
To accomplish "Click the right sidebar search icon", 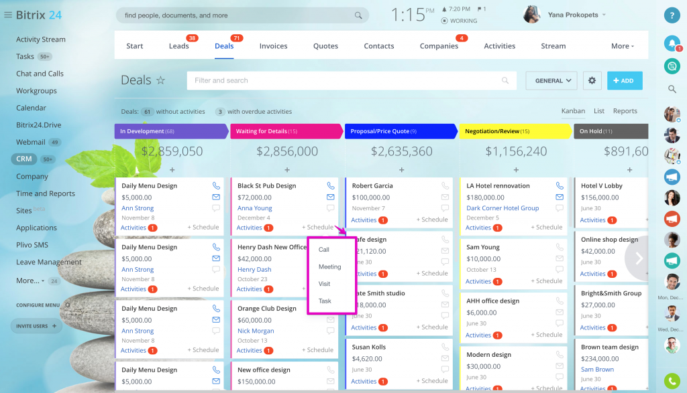I will click(672, 89).
